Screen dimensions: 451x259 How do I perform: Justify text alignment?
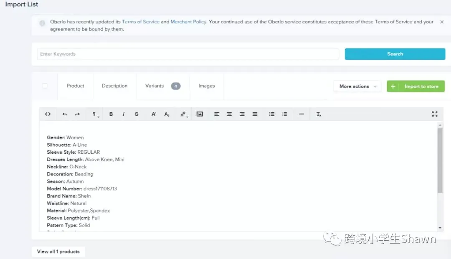(255, 114)
